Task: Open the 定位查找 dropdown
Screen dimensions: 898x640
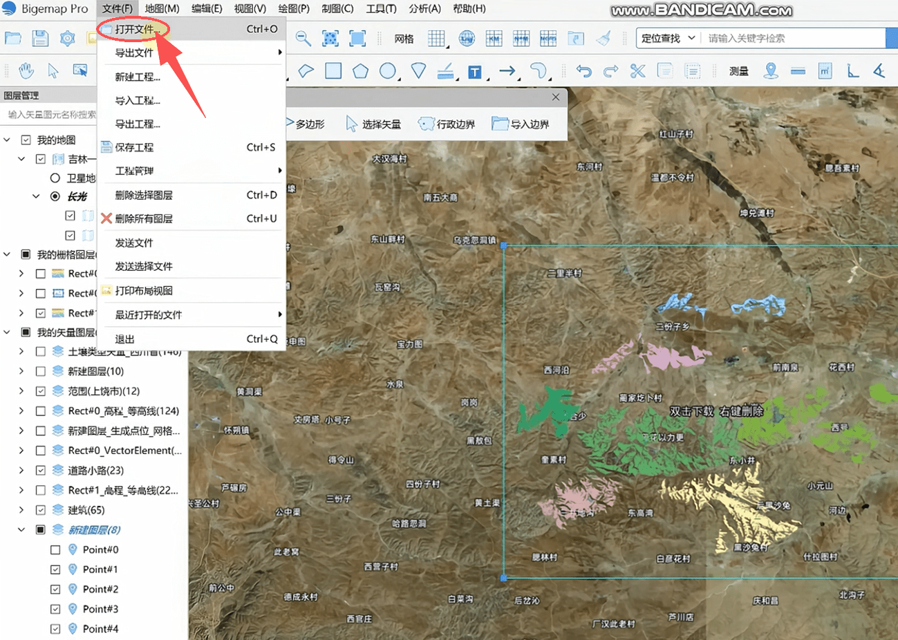Action: pyautogui.click(x=668, y=38)
